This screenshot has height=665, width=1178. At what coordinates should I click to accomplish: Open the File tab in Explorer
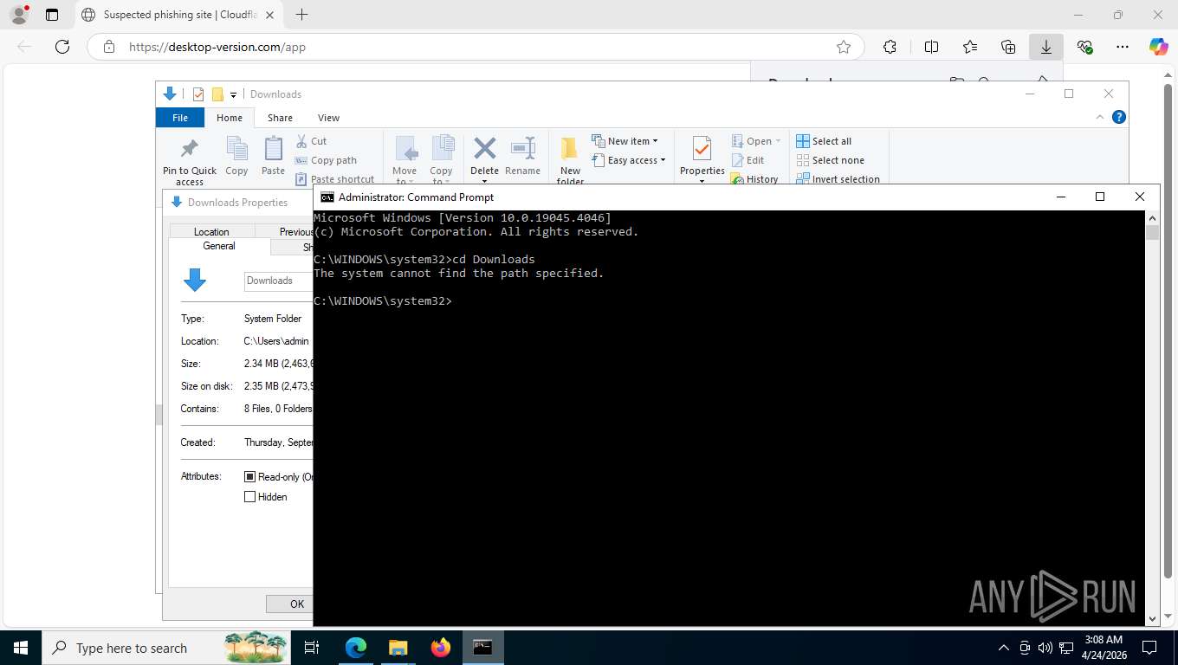coord(180,118)
